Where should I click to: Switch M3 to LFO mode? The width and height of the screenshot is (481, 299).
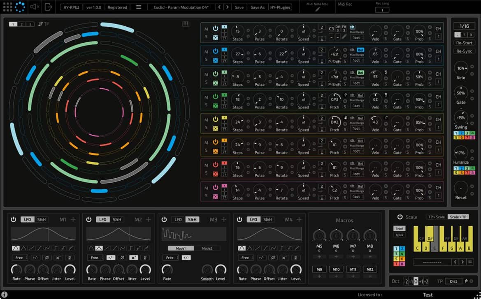[x=178, y=219]
